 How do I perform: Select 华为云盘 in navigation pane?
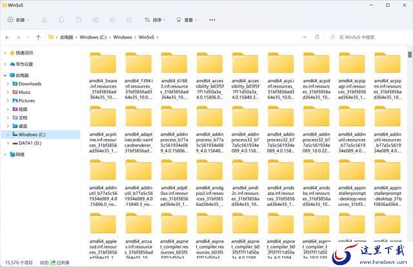click(25, 64)
